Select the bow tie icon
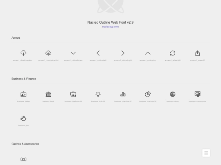Image resolution: width=221 pixels, height=165 pixels. coord(23,159)
